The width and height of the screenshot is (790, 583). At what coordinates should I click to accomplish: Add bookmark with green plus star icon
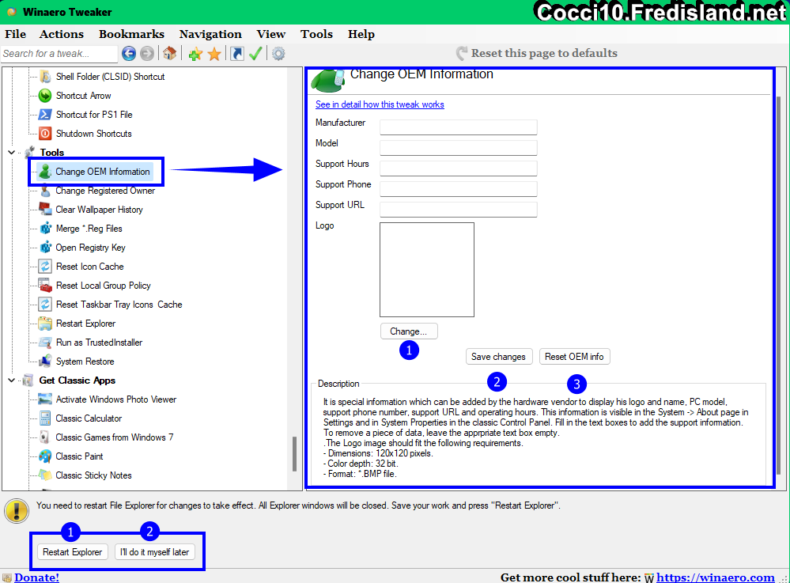(x=195, y=54)
